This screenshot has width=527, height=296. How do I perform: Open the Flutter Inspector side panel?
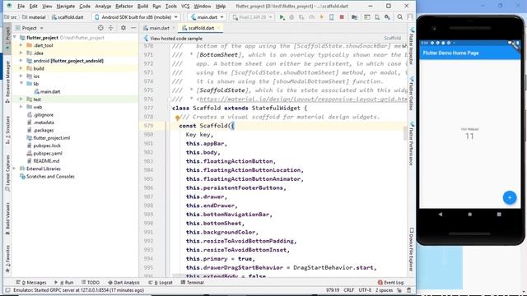(x=411, y=46)
